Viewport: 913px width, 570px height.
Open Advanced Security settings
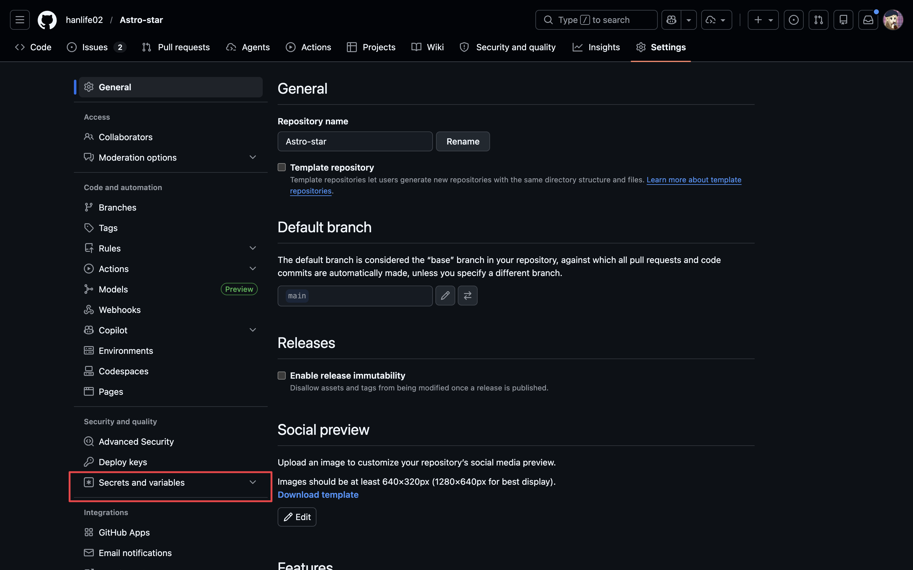(170, 441)
